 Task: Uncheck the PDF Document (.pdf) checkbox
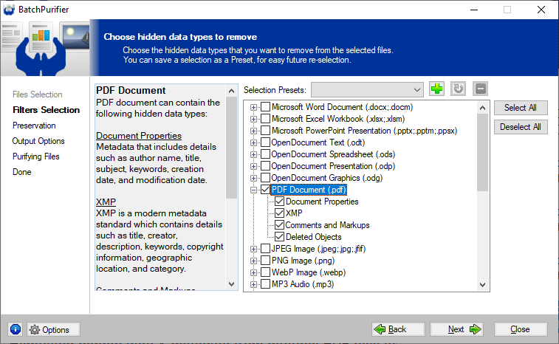click(265, 190)
